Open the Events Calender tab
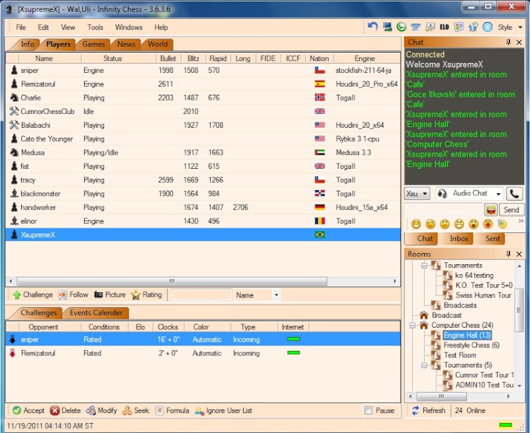 coord(96,313)
